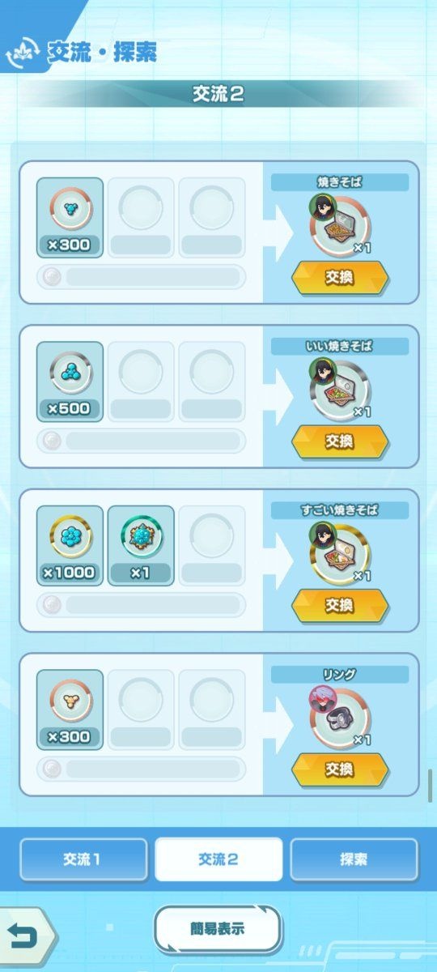Screen dimensions: 437x972
Task: Tap the いい焼きそば reward item icon
Action: 339,390
